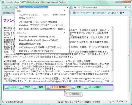Image resolution: width=132 pixels, height=105 pixels.
Task: Click the blue Help question mark icon
Action: (x=121, y=13)
